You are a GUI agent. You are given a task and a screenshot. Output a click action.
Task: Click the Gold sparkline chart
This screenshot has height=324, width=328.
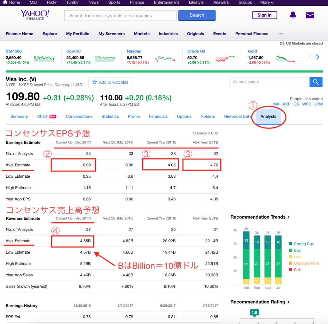285,59
